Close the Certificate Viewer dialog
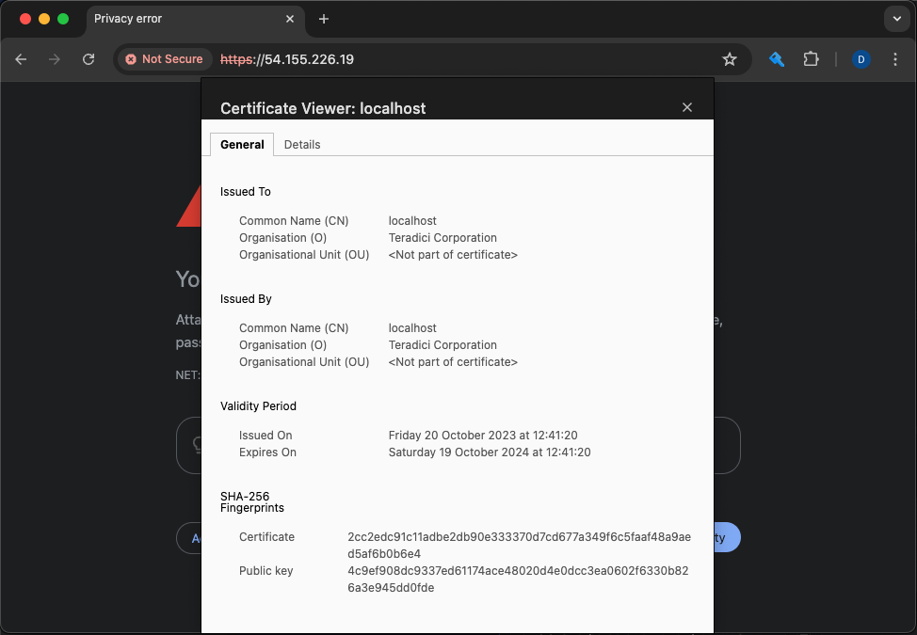The height and width of the screenshot is (635, 917). (687, 107)
